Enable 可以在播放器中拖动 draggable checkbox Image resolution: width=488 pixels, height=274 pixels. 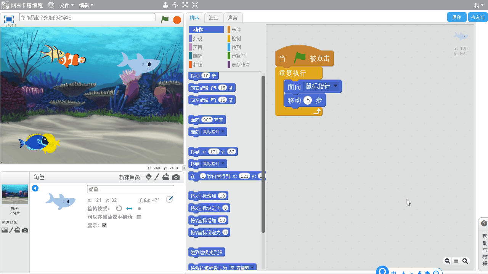pyautogui.click(x=139, y=217)
